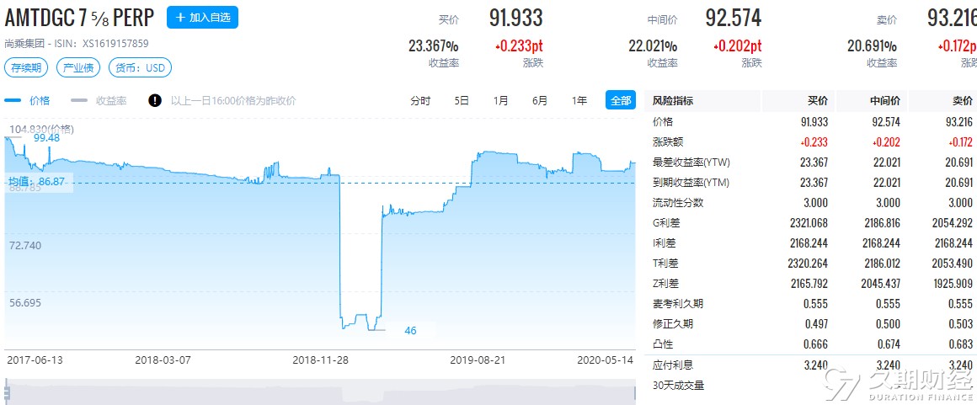Click the 中间价 column header

(x=885, y=101)
